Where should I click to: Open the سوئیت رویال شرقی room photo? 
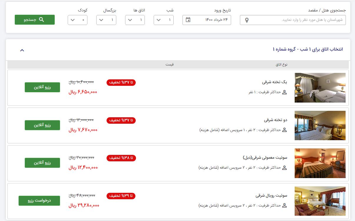tap(320, 201)
